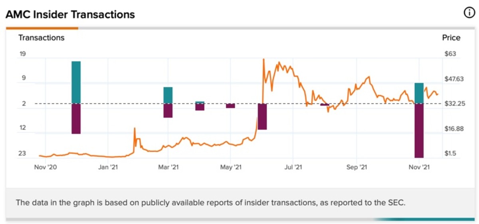Click the '$32.25' price value

[x=454, y=104]
